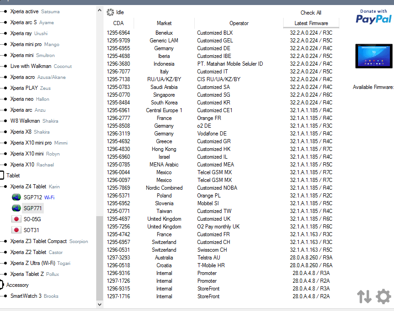Image resolution: width=394 pixels, height=311 pixels.
Task: Click the Tablet category heading
Action: tap(13, 176)
